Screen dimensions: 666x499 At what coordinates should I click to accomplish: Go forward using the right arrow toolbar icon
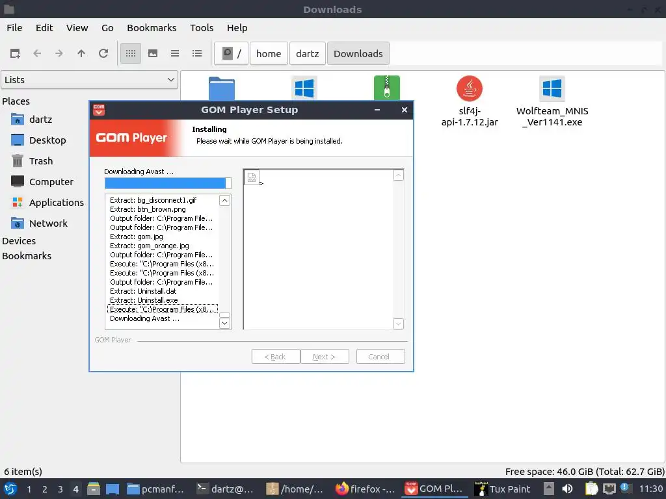click(x=59, y=53)
